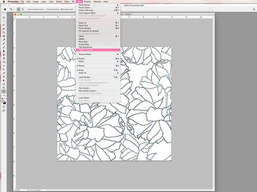Viewport: 257px width, 192px height.
Task: Click the Change Screen Mode toolbox icon
Action: tap(4, 111)
